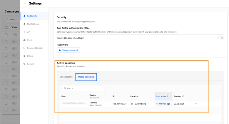Image resolution: width=229 pixels, height=124 pixels.
Task: Click the Billing receipt icon
Action: click(24, 56)
